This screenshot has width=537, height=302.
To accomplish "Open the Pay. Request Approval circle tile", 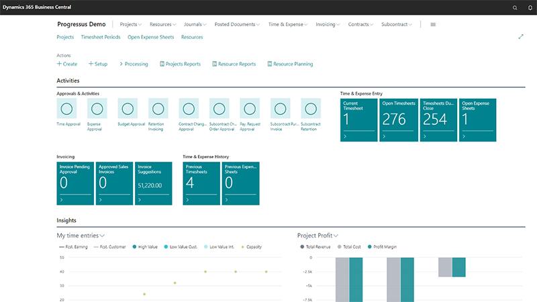I will 250,109.
